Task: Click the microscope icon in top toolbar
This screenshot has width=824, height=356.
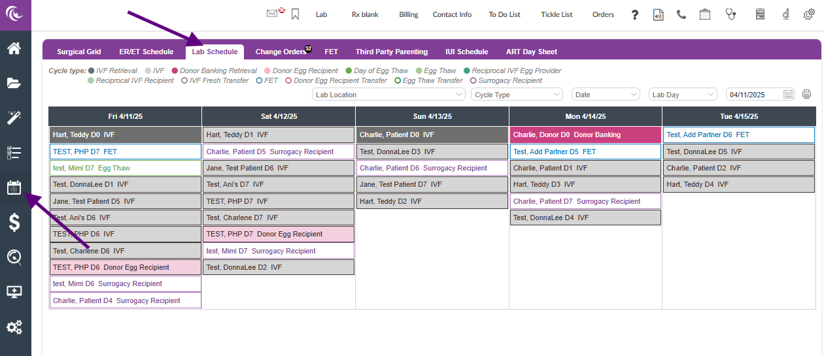Action: 783,14
